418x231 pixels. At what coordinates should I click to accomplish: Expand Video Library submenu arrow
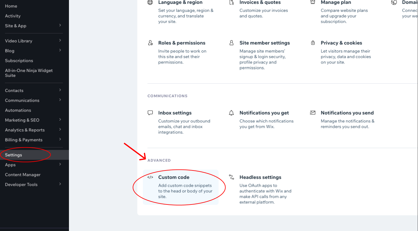[60, 41]
